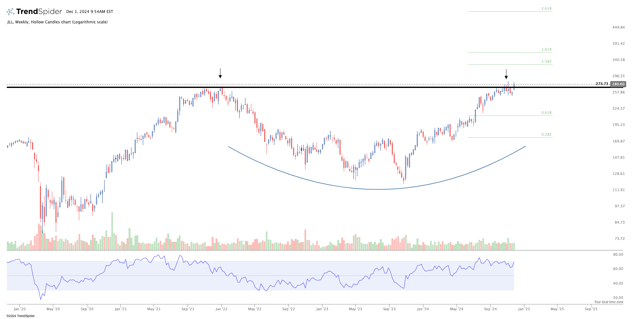
Task: Select the Sep '24 date on time axis
Action: pos(490,309)
